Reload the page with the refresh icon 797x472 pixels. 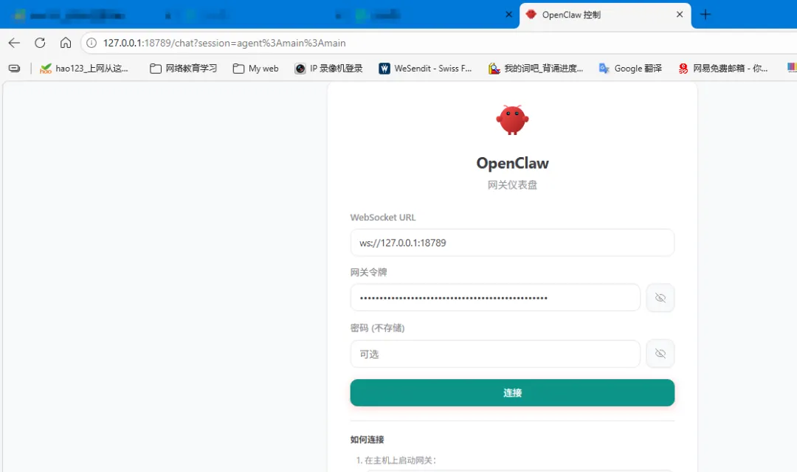(40, 44)
